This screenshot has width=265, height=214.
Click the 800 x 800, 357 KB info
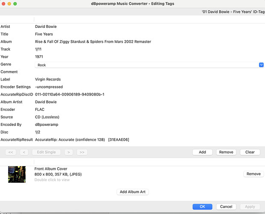point(58,174)
